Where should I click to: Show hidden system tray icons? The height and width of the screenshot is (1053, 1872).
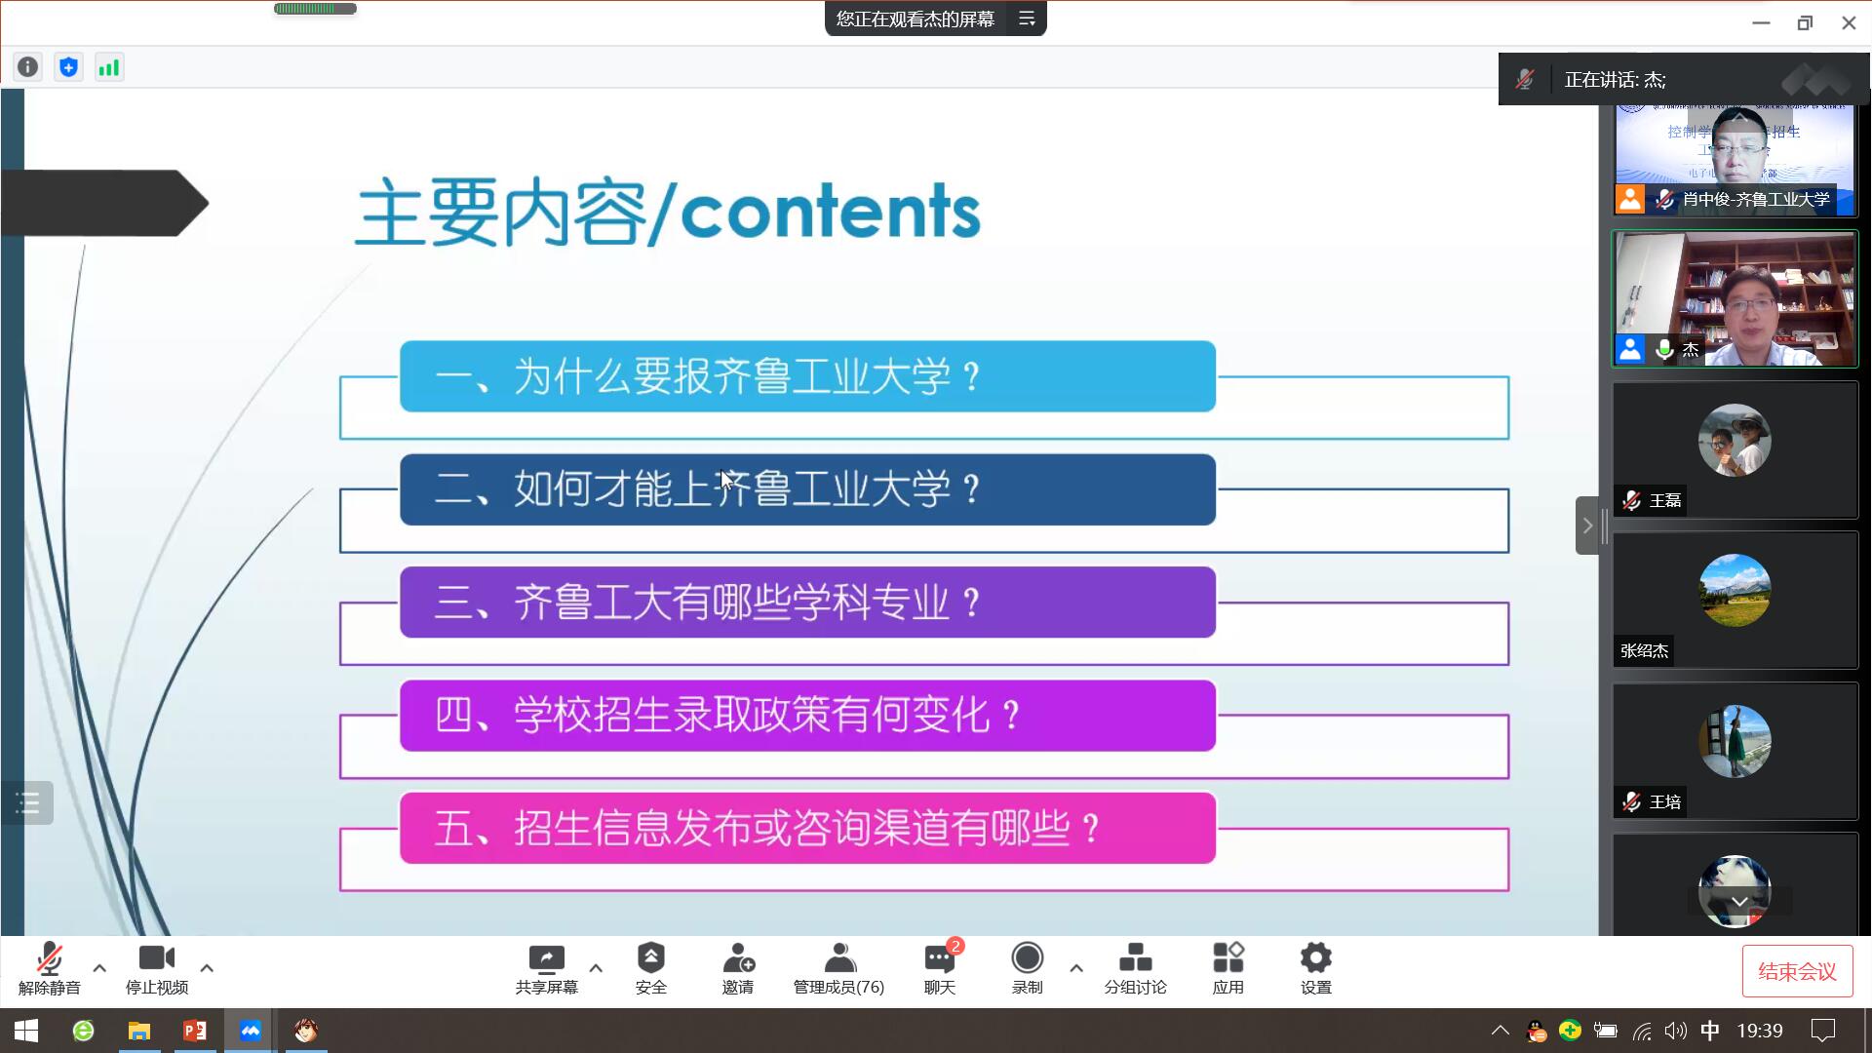tap(1501, 1031)
